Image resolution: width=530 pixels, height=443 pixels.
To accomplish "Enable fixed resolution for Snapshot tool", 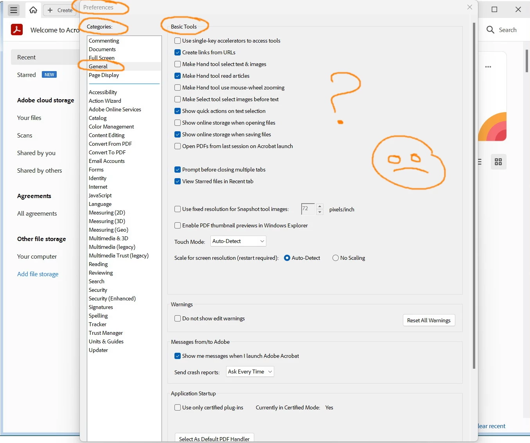I will (x=178, y=209).
